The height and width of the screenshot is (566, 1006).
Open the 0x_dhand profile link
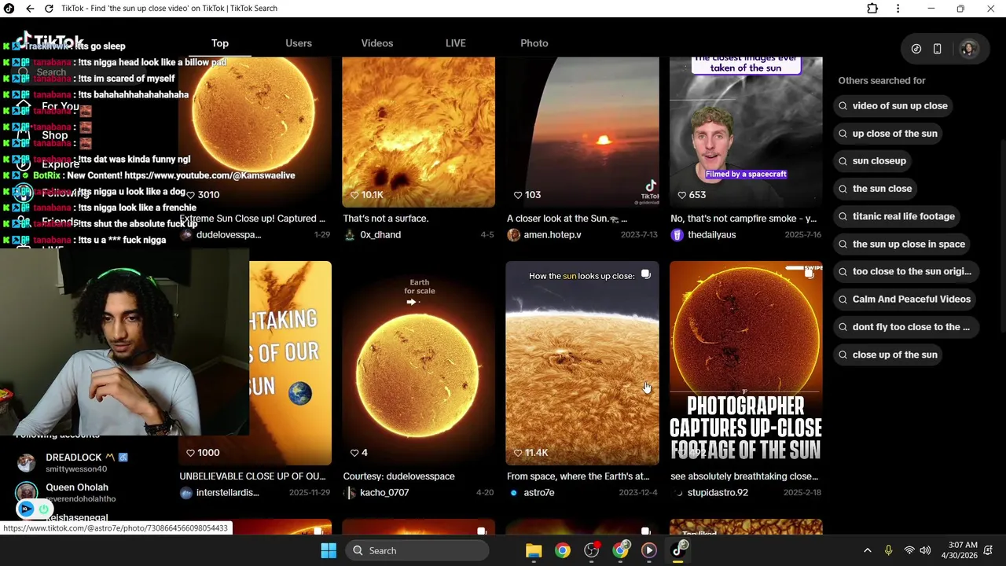[380, 235]
